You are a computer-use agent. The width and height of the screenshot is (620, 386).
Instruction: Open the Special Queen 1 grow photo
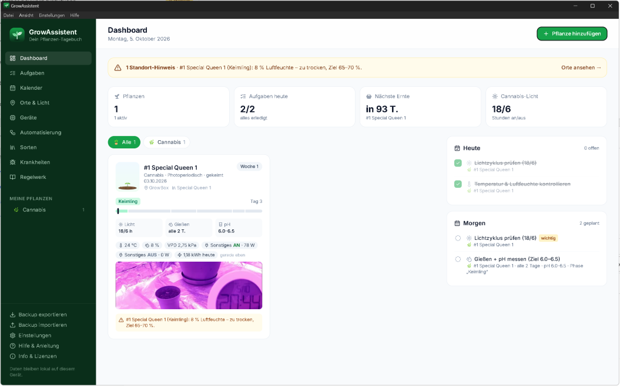(189, 285)
